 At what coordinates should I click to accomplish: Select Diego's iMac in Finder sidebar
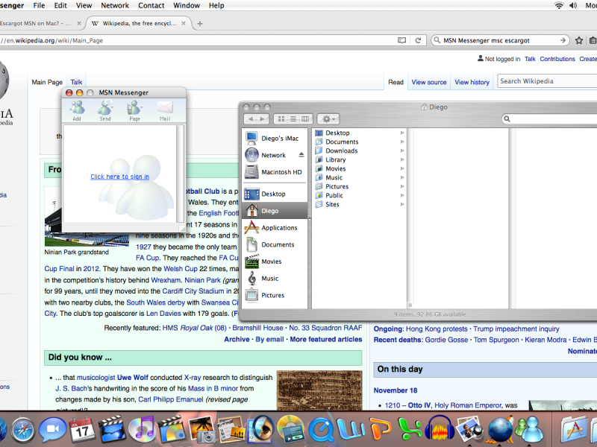tap(275, 139)
